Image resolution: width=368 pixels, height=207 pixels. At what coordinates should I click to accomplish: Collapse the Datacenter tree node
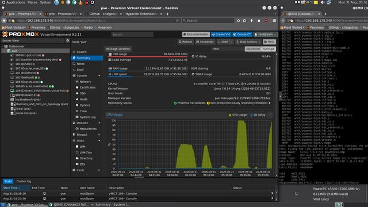[3, 46]
